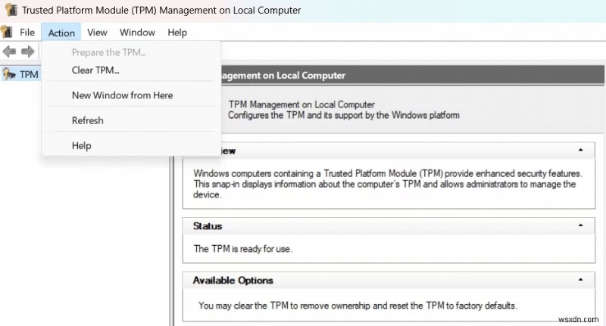Click the Available Options heading
The image size is (606, 326).
click(x=233, y=281)
